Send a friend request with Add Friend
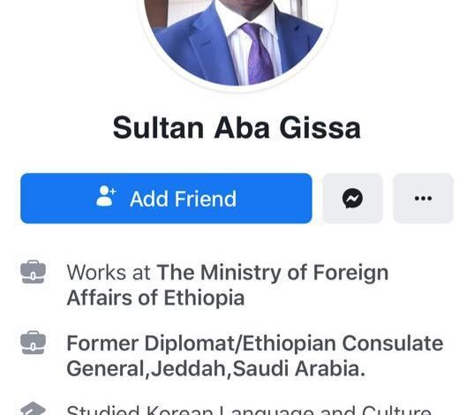The image size is (474, 415). point(166,199)
